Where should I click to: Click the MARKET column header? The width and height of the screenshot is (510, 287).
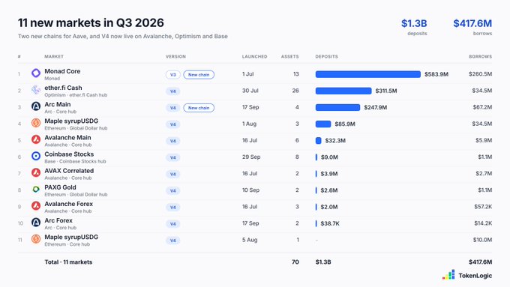pos(54,56)
